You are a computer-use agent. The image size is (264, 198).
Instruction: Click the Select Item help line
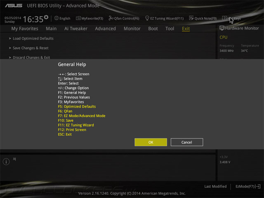pyautogui.click(x=70, y=79)
